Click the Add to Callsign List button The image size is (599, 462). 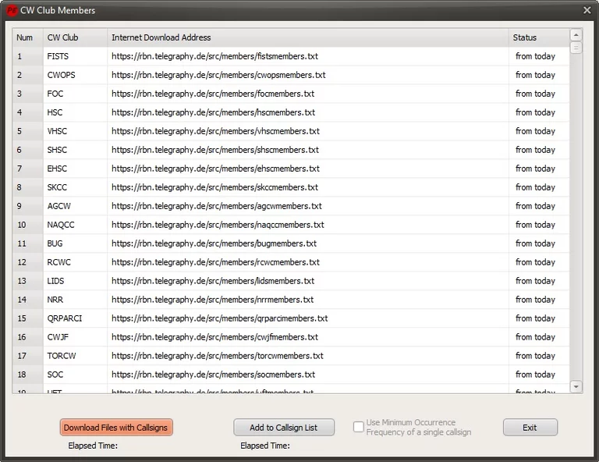(x=284, y=428)
